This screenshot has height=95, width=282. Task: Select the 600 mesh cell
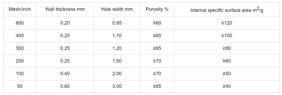pyautogui.click(x=20, y=23)
